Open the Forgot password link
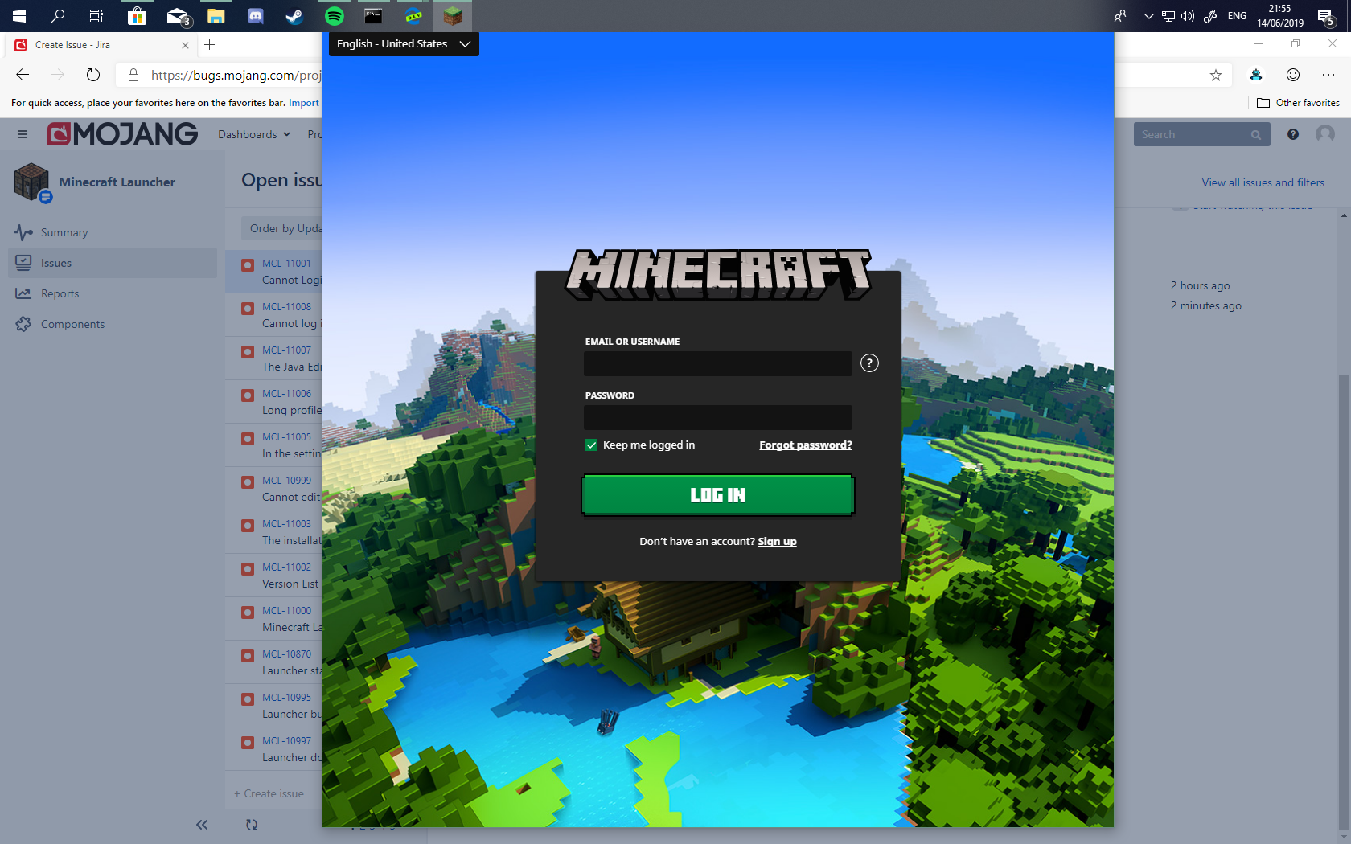The image size is (1351, 844). click(x=806, y=445)
